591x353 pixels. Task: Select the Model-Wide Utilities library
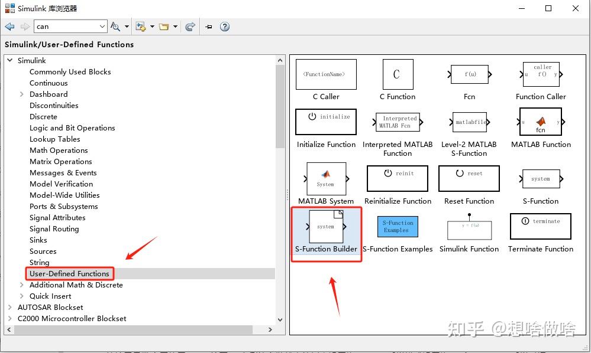pos(65,195)
